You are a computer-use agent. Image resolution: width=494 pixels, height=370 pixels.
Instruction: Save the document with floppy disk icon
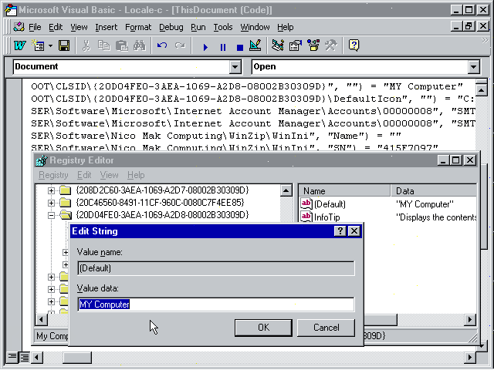point(64,46)
